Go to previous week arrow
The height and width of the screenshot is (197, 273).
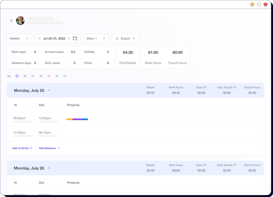pos(39,39)
